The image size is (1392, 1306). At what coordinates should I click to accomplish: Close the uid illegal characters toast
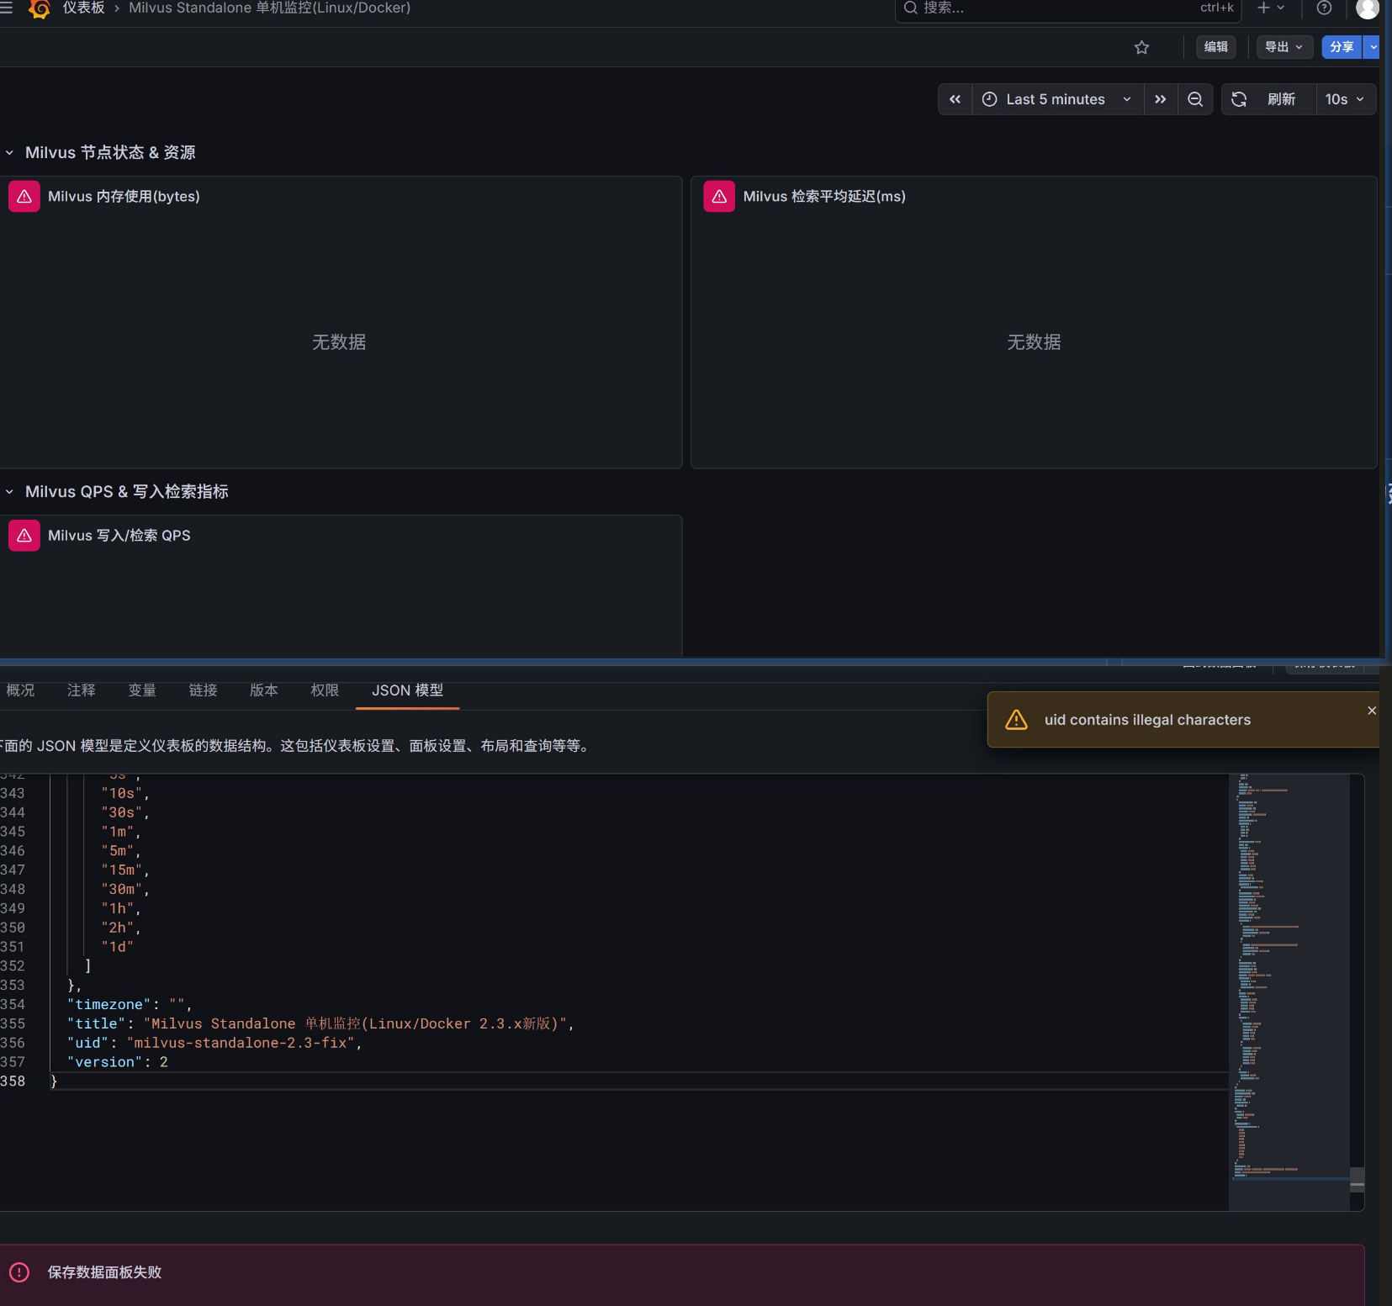point(1372,711)
